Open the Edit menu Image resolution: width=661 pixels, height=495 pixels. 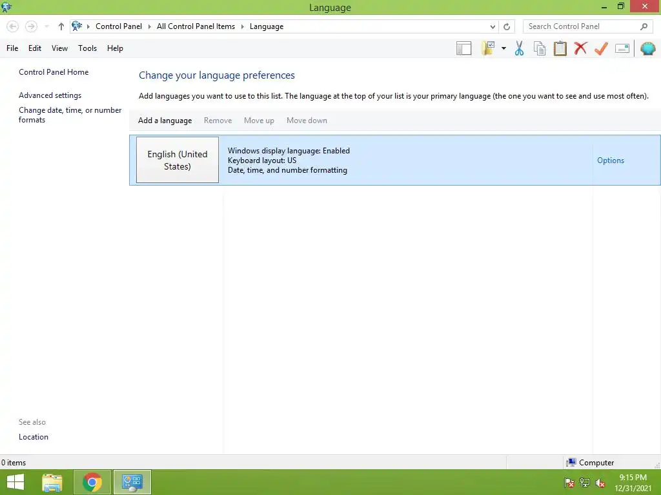35,48
